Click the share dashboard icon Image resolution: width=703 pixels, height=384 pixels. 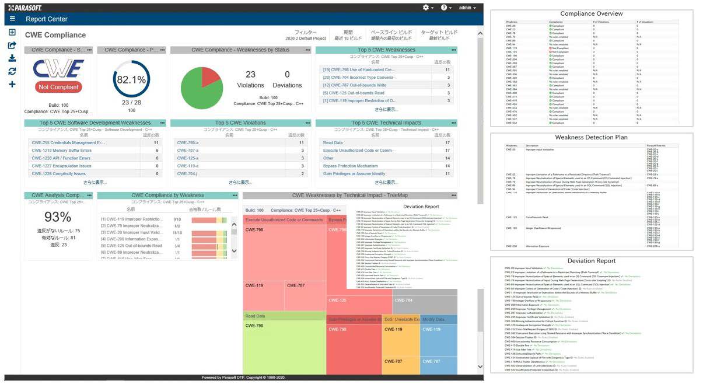[x=12, y=46]
